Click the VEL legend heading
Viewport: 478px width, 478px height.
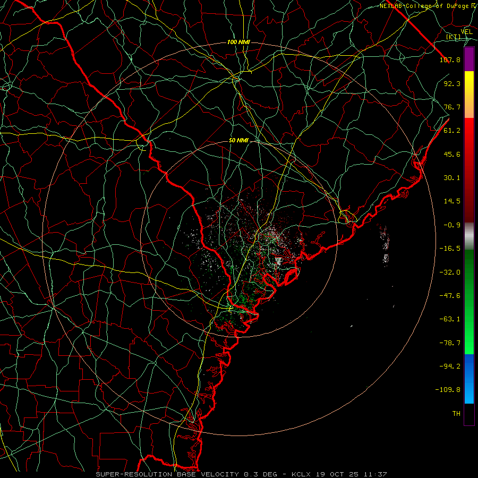(x=466, y=31)
